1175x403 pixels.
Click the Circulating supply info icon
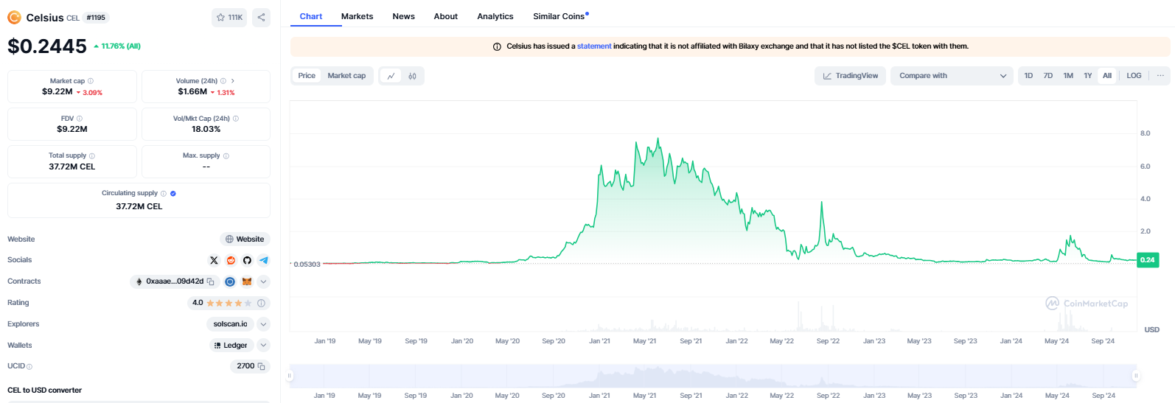click(164, 194)
